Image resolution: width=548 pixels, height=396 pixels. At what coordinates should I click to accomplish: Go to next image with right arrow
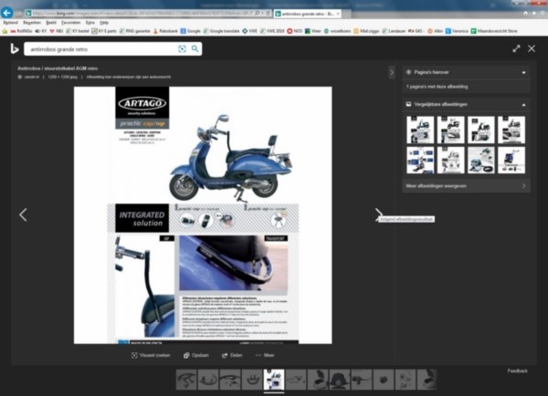(x=379, y=214)
